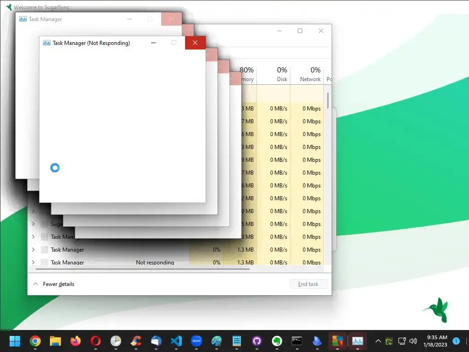Click the End task button
The width and height of the screenshot is (469, 352).
pyautogui.click(x=308, y=284)
